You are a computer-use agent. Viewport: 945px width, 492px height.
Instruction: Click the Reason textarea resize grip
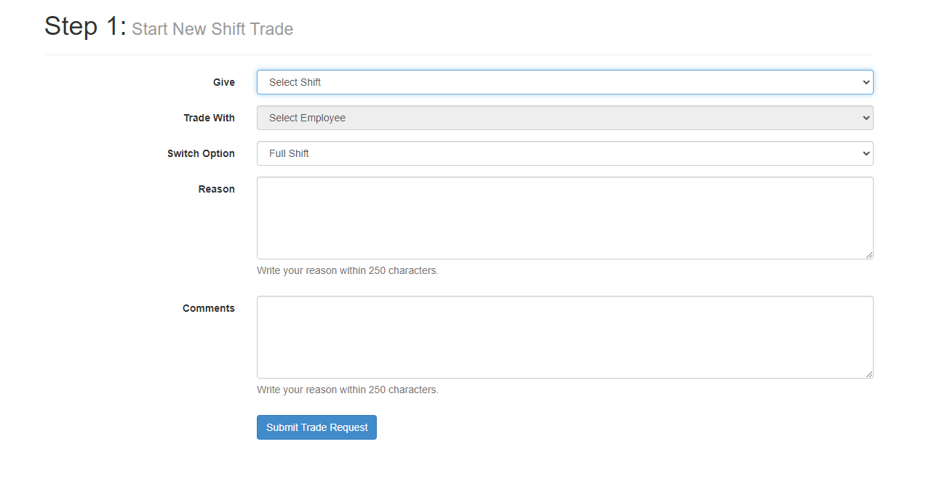coord(870,255)
